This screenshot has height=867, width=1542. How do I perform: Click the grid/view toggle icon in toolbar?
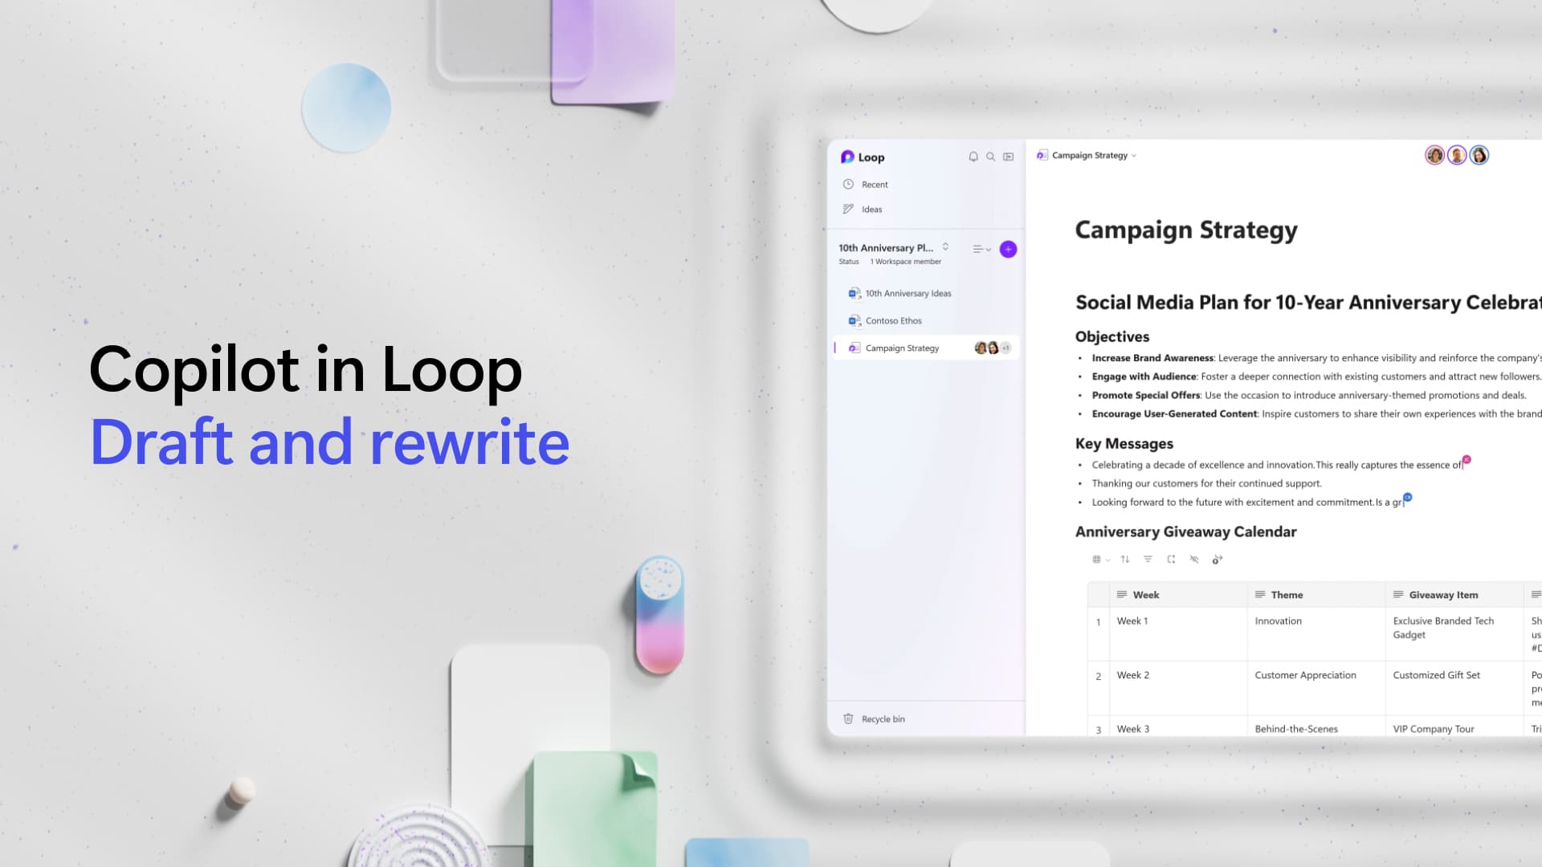[x=1096, y=559]
